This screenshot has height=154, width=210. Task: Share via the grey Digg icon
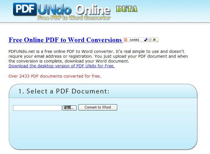(150, 40)
